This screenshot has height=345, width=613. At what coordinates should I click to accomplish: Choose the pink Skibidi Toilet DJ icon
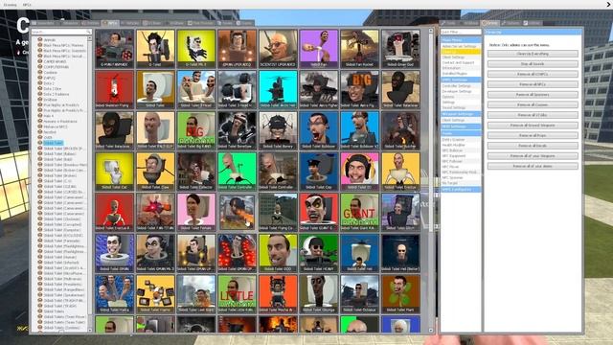click(360, 171)
